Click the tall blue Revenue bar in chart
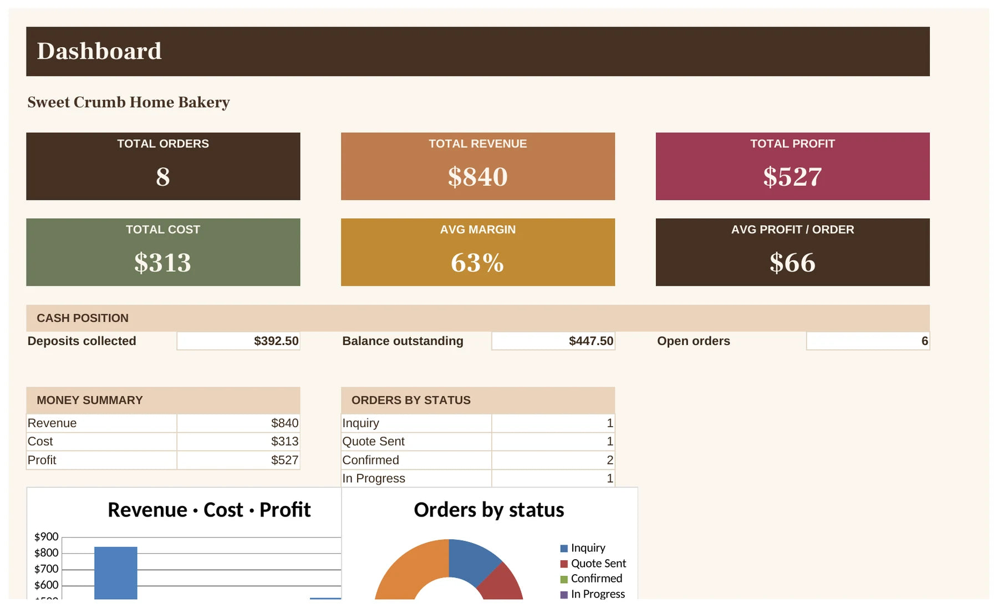 (x=115, y=573)
